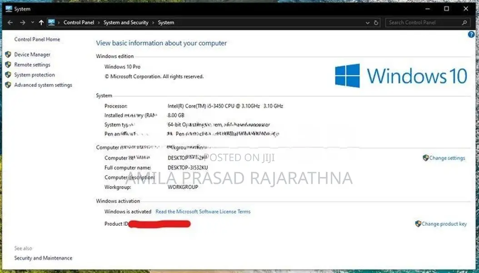479x273 pixels.
Task: Maximize the System window
Action: [447, 9]
